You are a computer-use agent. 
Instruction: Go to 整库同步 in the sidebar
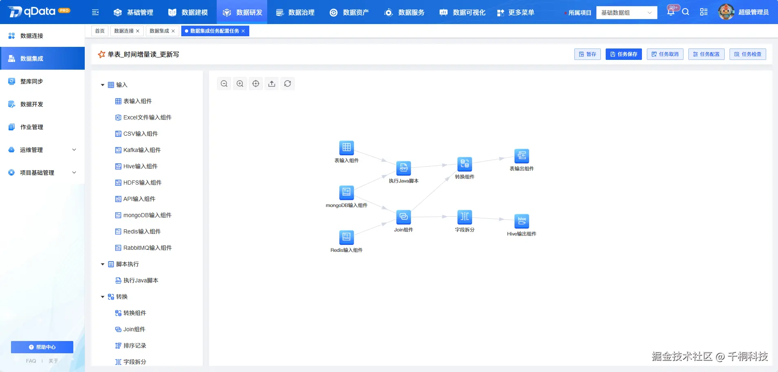click(x=42, y=81)
